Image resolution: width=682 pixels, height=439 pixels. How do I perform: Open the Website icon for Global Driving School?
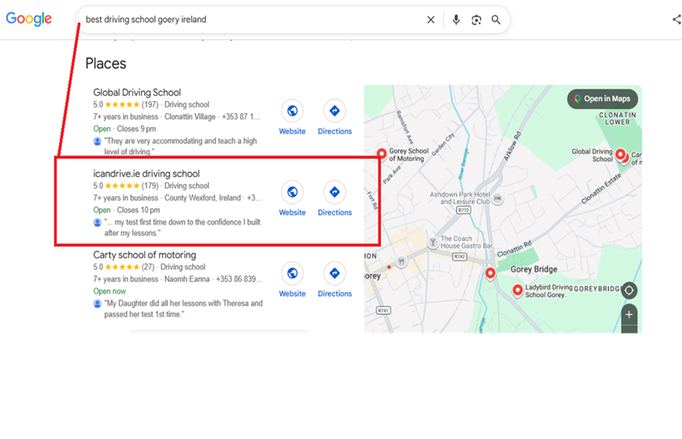tap(292, 111)
